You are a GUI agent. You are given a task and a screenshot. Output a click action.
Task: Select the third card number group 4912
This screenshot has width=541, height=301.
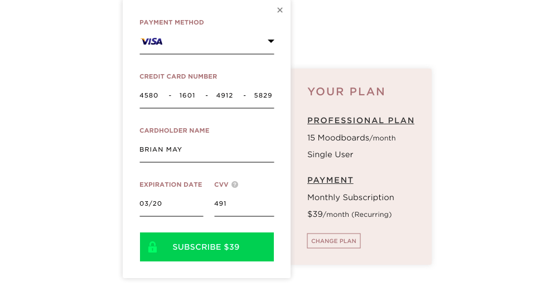225,95
